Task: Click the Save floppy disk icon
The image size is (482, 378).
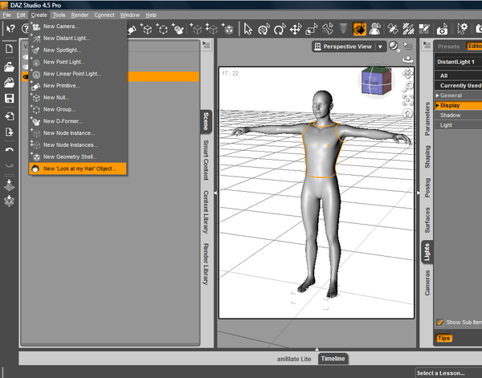Action: 9,98
